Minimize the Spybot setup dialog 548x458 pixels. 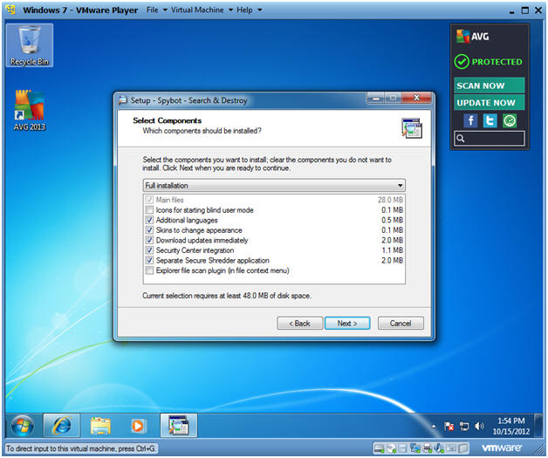point(376,99)
